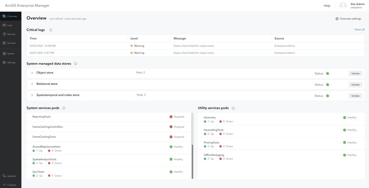Image resolution: width=369 pixels, height=188 pixels.
Task: Click the SceneCachingTools pod name
Action: [x=44, y=137]
